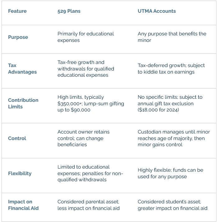Select the Impact on Financial Aid label
218x222 pixels.
click(23, 205)
